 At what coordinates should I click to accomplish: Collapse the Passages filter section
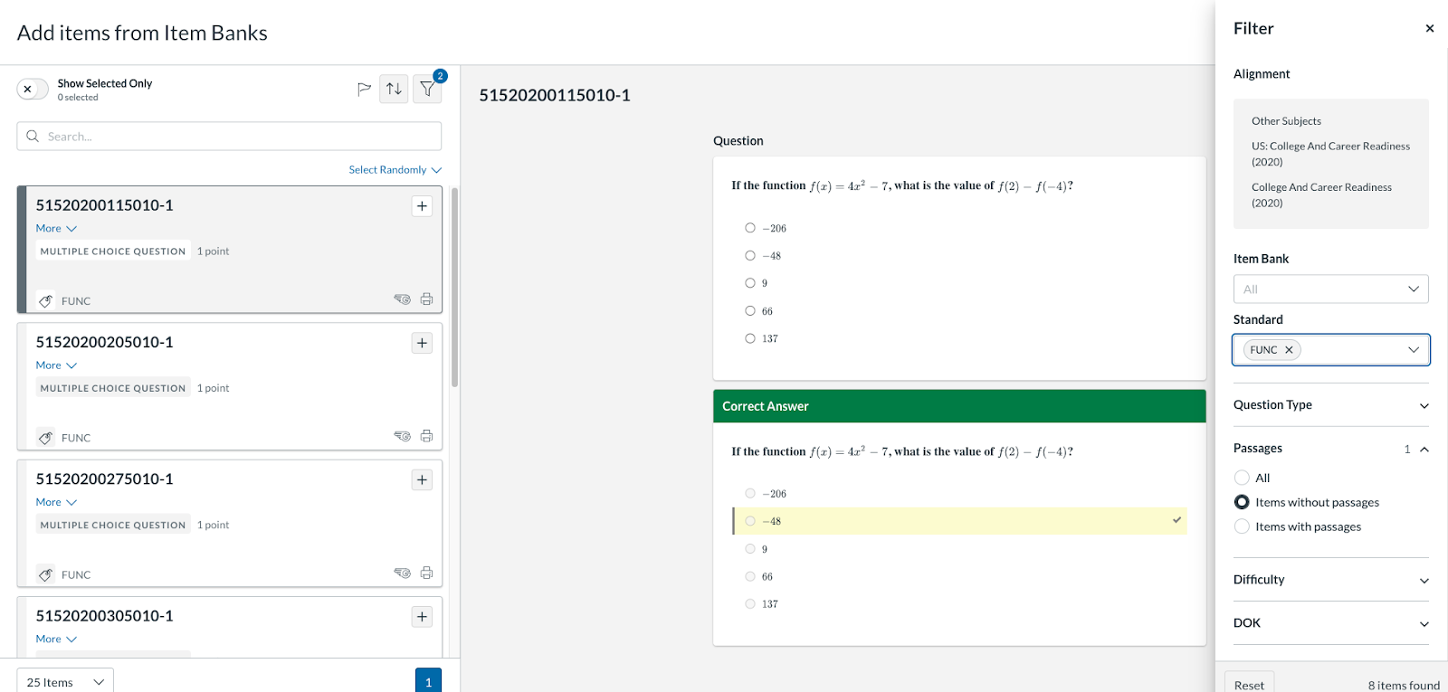coord(1330,449)
